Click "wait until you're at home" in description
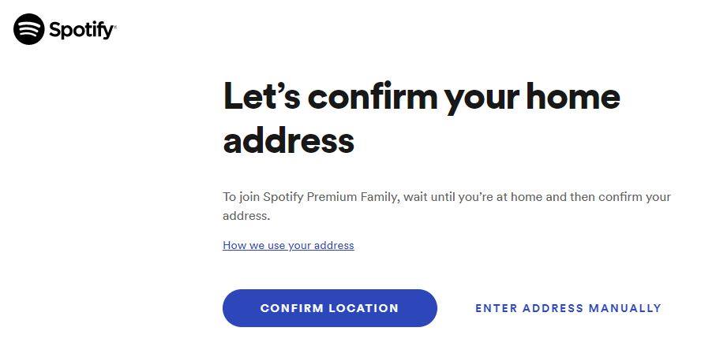Screen dimensions: 701x357 [473, 197]
